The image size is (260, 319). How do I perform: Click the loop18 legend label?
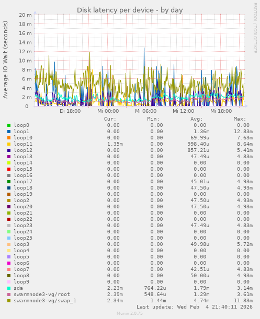(23, 188)
